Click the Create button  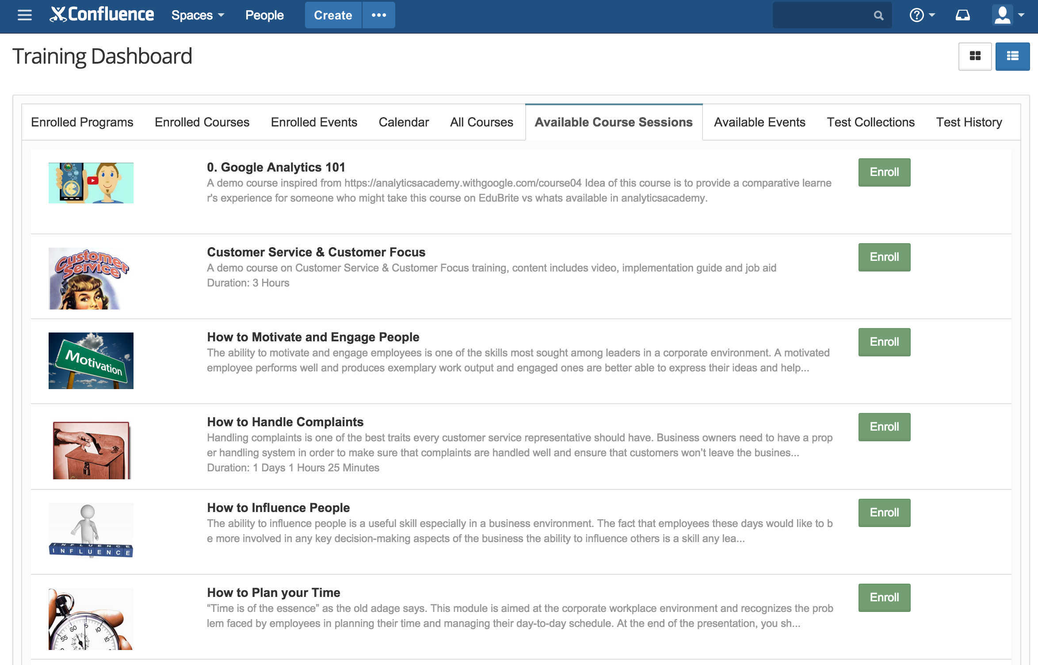pos(333,15)
